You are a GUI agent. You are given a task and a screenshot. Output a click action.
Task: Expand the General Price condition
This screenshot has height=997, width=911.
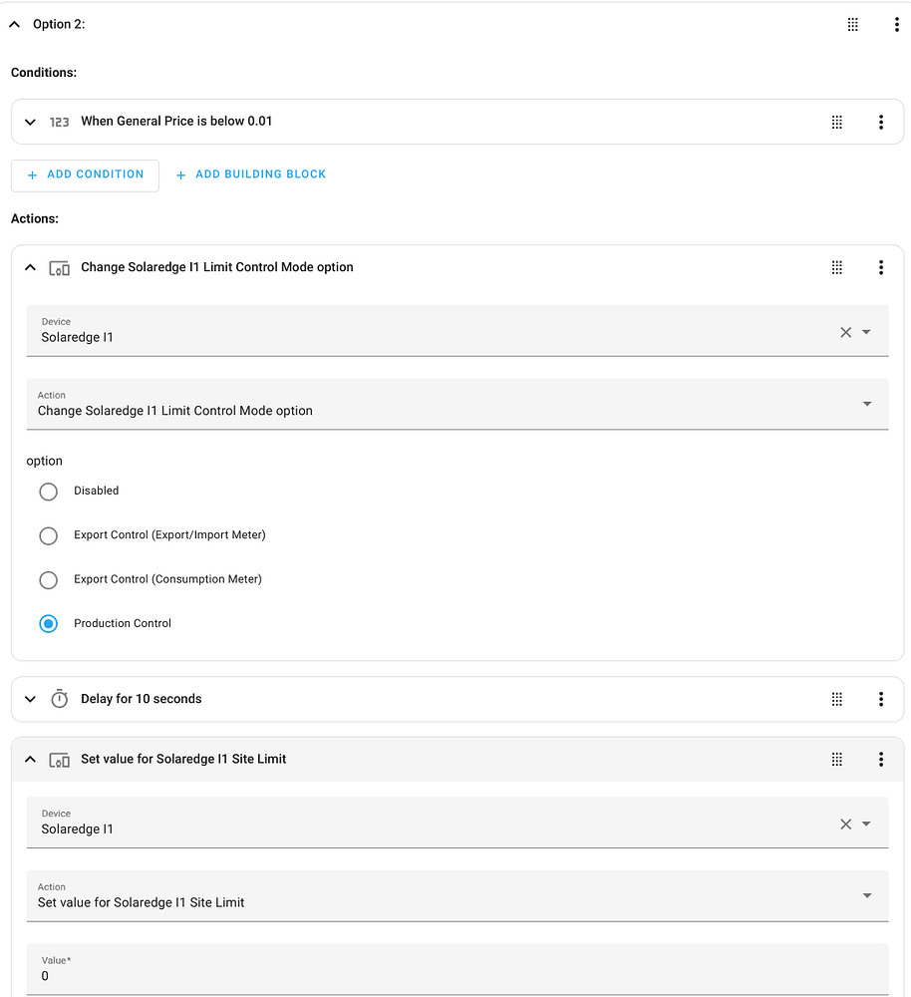click(x=30, y=122)
